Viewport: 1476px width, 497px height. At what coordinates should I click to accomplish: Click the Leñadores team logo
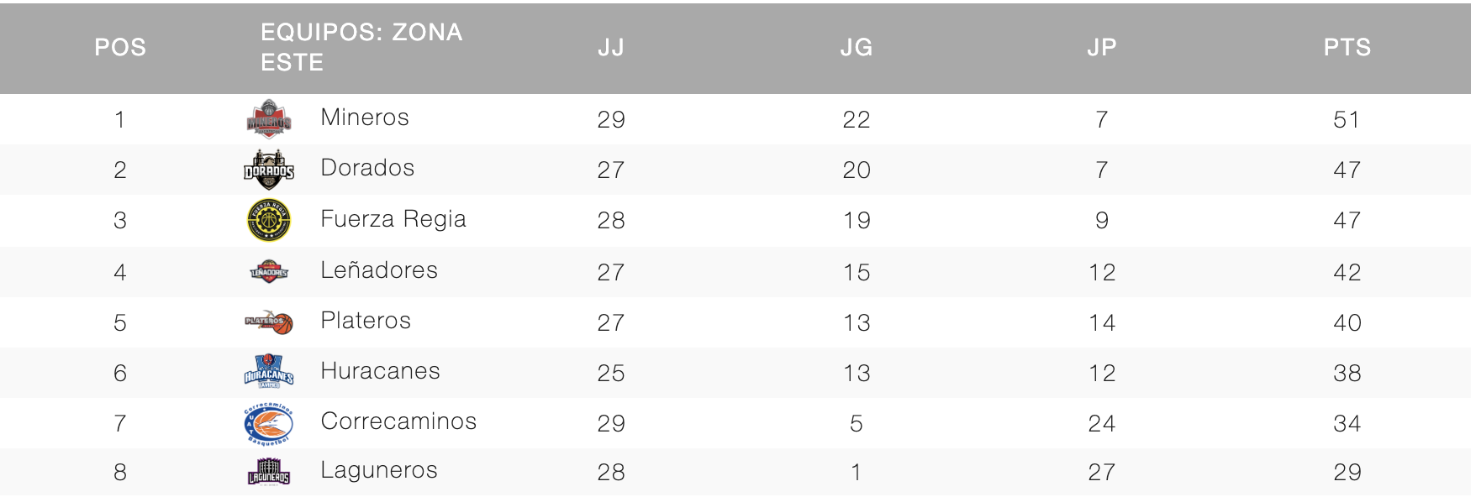pos(269,271)
